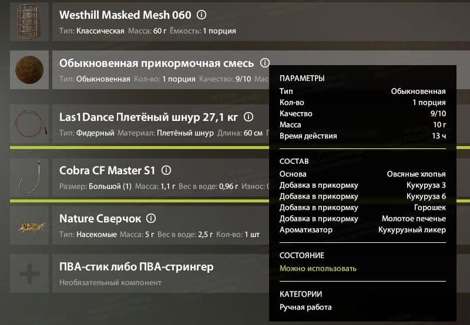
Task: Open info for Westhill Masked Mesh 060
Action: click(202, 14)
